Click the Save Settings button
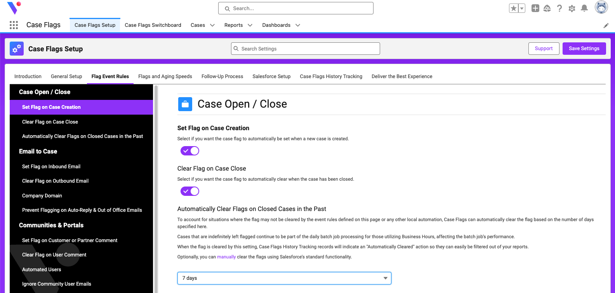 [584, 49]
